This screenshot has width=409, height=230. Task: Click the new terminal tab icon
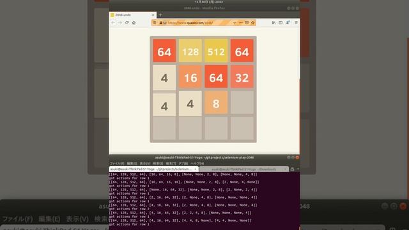(x=293, y=169)
